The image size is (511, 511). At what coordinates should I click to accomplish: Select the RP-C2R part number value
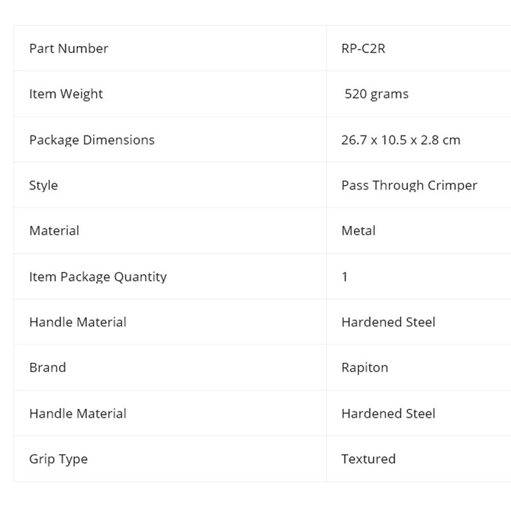(x=363, y=49)
